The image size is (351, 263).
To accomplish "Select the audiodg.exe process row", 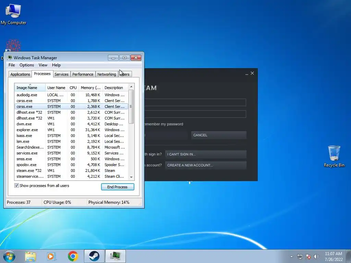I will 71,95.
